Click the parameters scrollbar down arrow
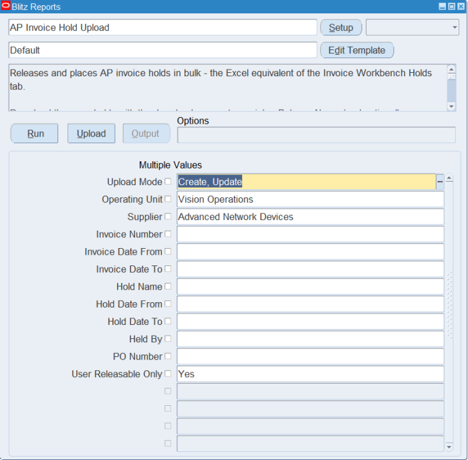 coord(449,447)
